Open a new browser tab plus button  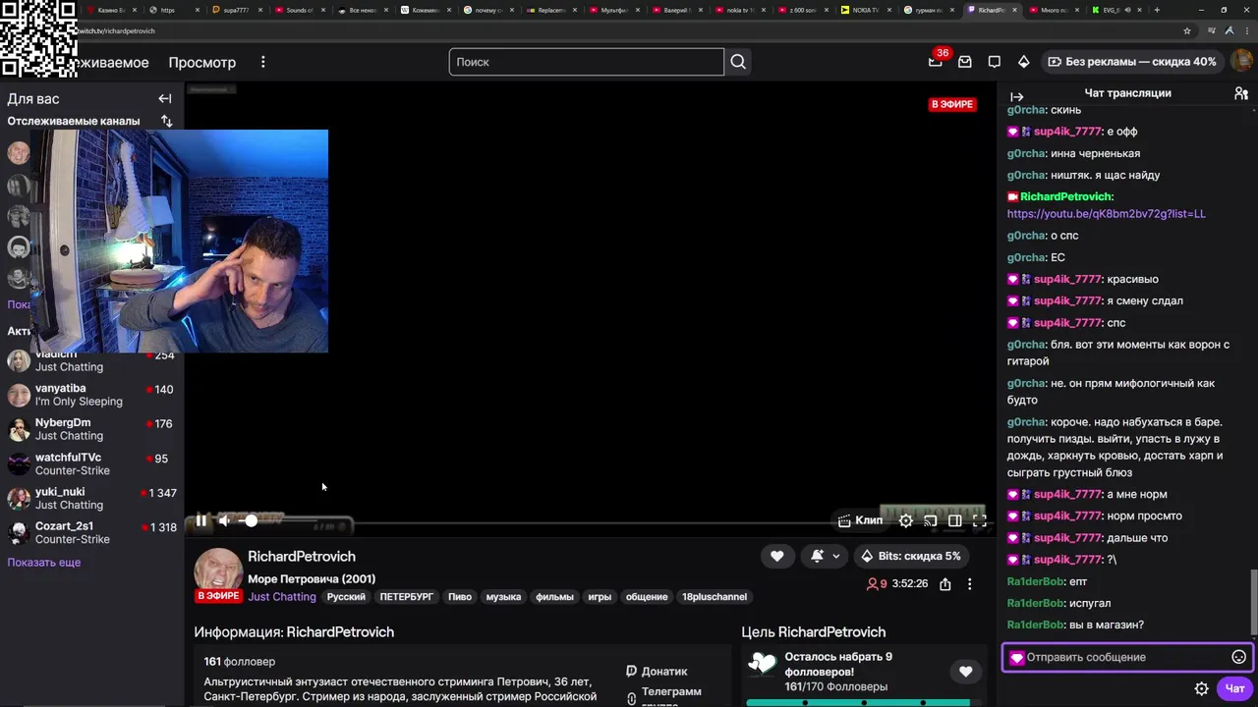point(1157,10)
